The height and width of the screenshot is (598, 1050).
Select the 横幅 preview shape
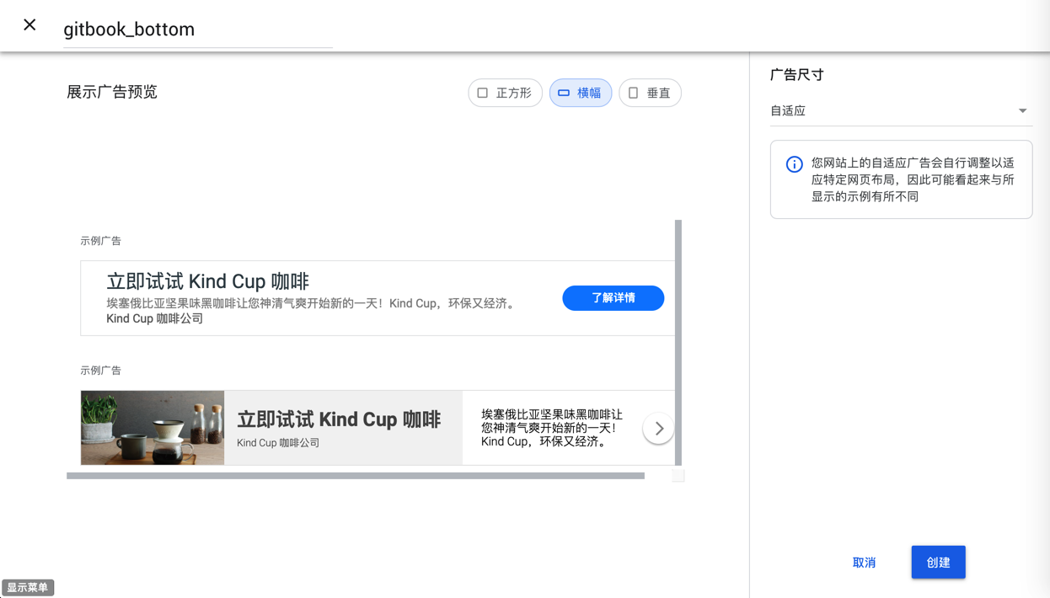[581, 93]
